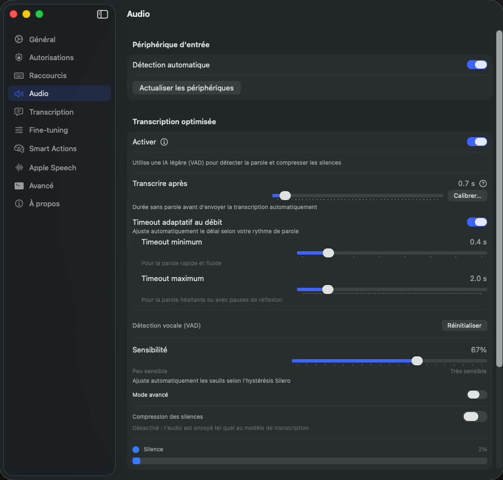Open the Fine-tuning section

60,130
